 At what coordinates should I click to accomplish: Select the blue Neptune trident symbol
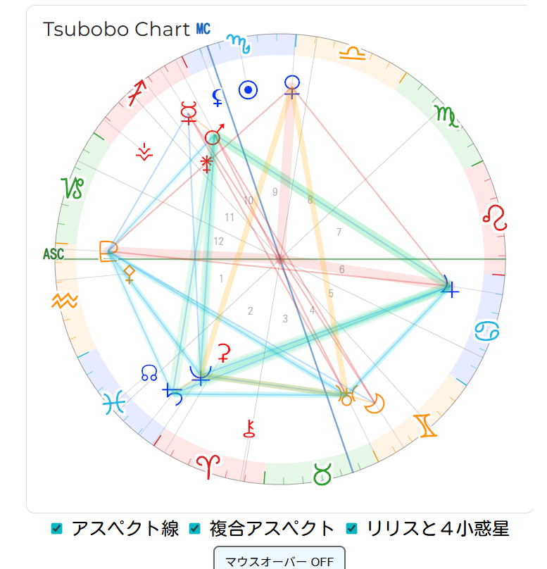[x=200, y=375]
